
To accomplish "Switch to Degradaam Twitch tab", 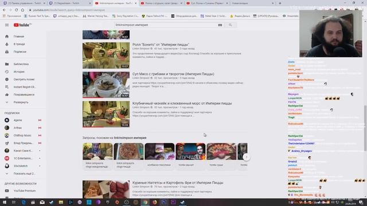I will (x=70, y=3).
